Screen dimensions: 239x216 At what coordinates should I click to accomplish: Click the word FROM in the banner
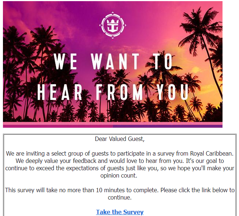click(119, 92)
